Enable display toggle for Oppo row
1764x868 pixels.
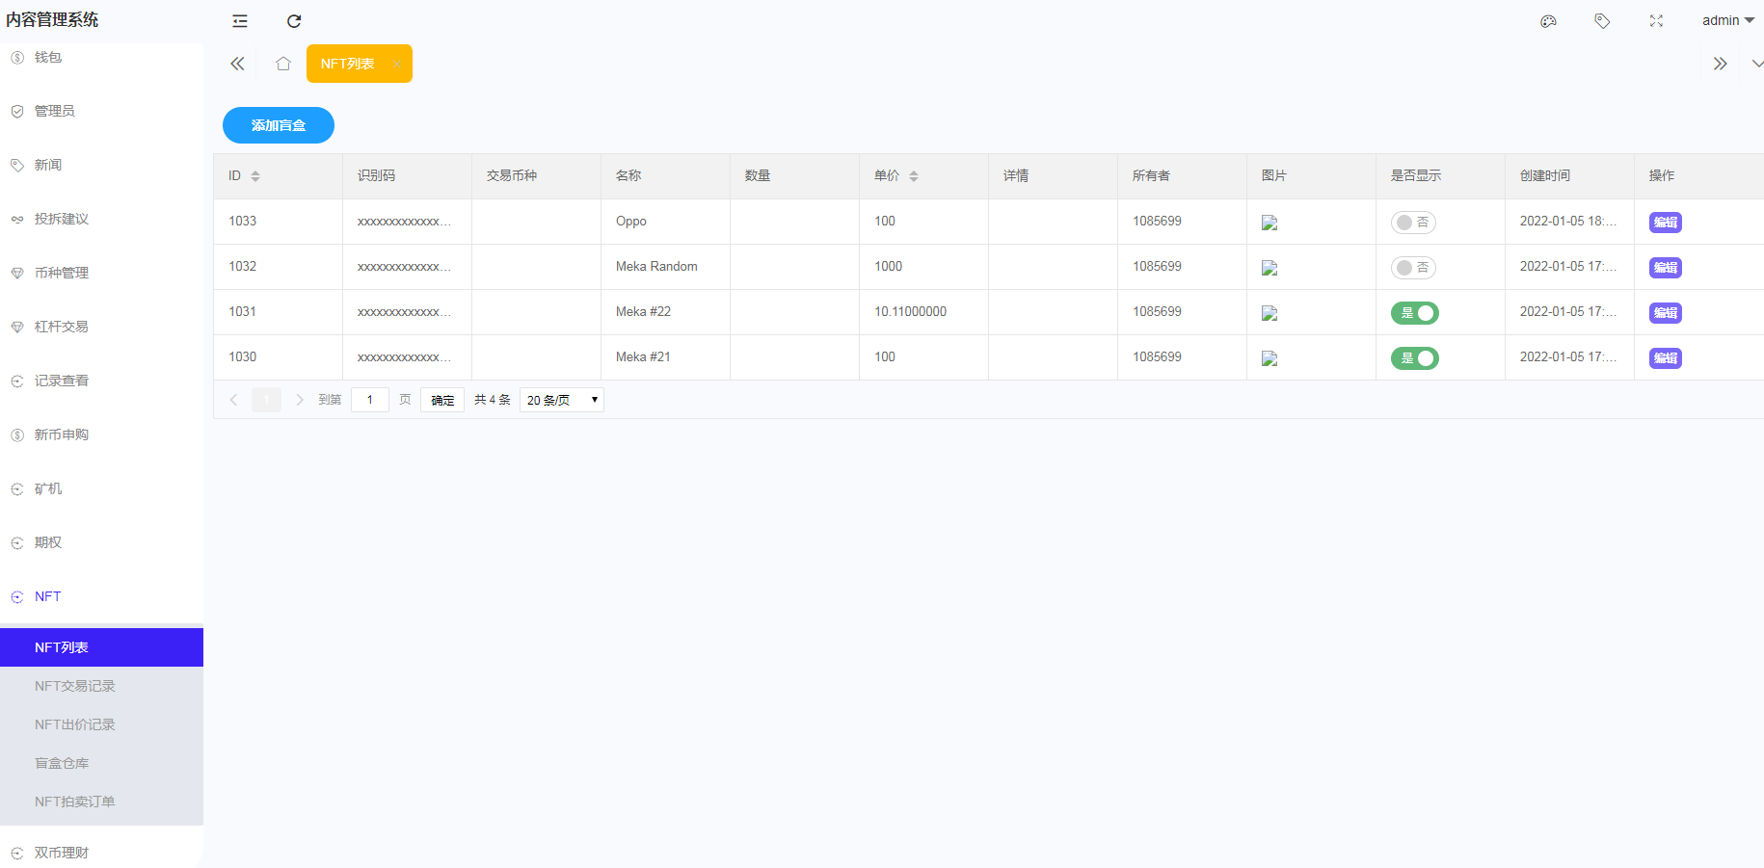[x=1413, y=223]
